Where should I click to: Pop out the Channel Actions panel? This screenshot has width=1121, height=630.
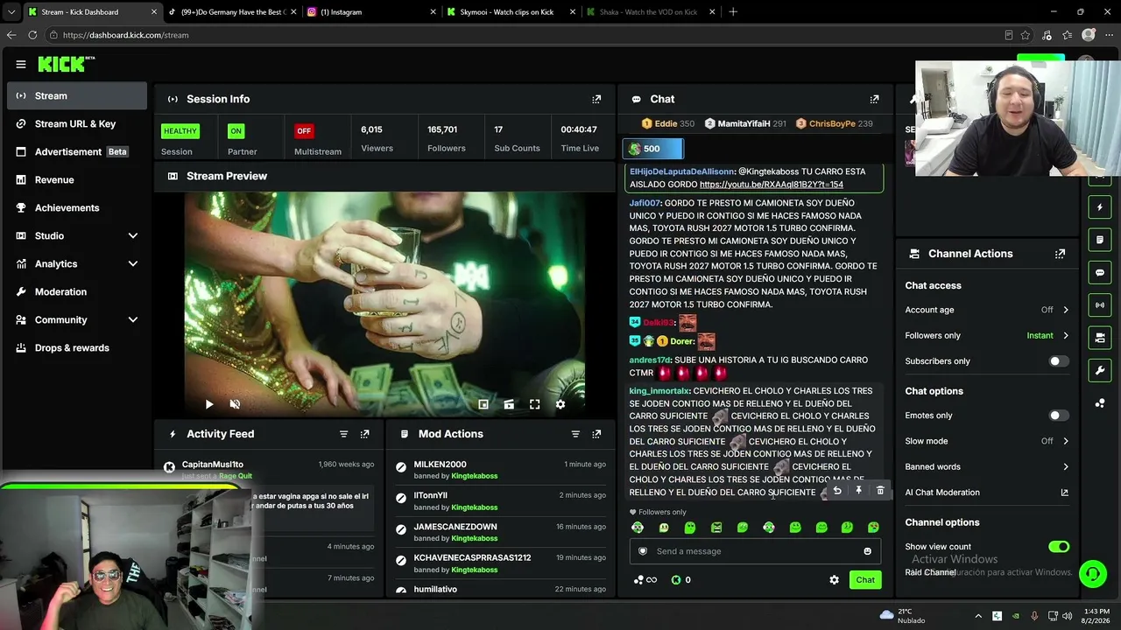pyautogui.click(x=1060, y=254)
